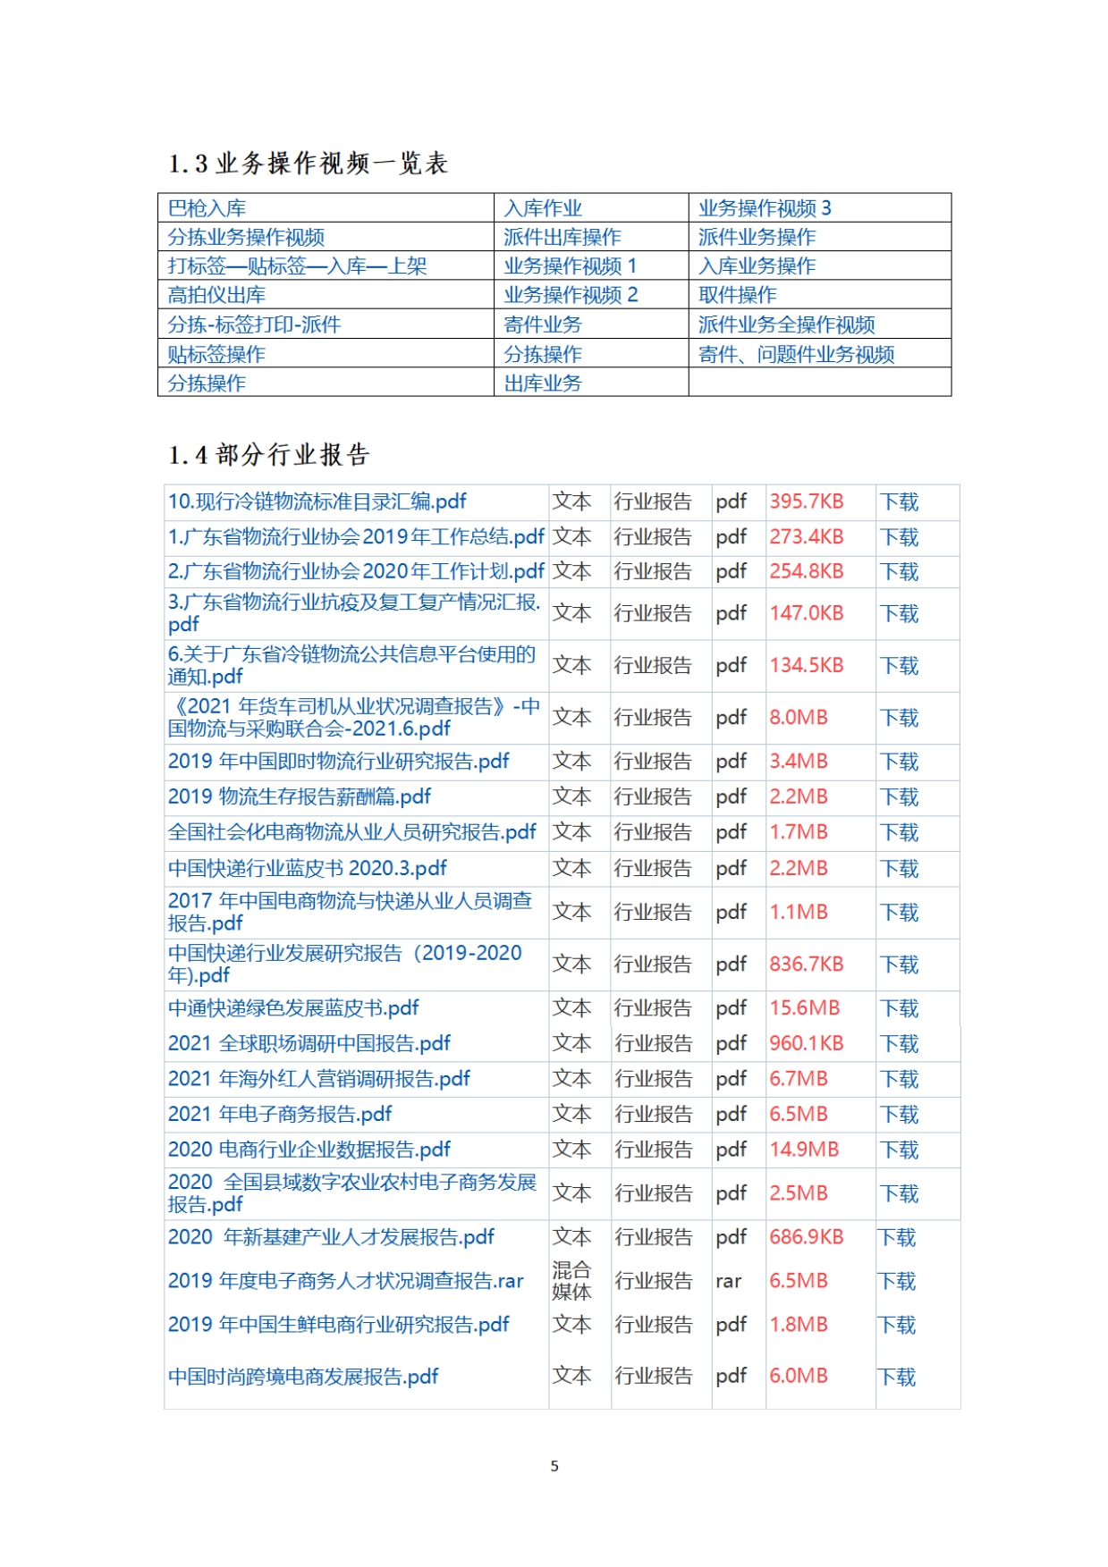1108x1567 pixels.
Task: Select the 混合媒体 type cell
Action: [x=571, y=1280]
